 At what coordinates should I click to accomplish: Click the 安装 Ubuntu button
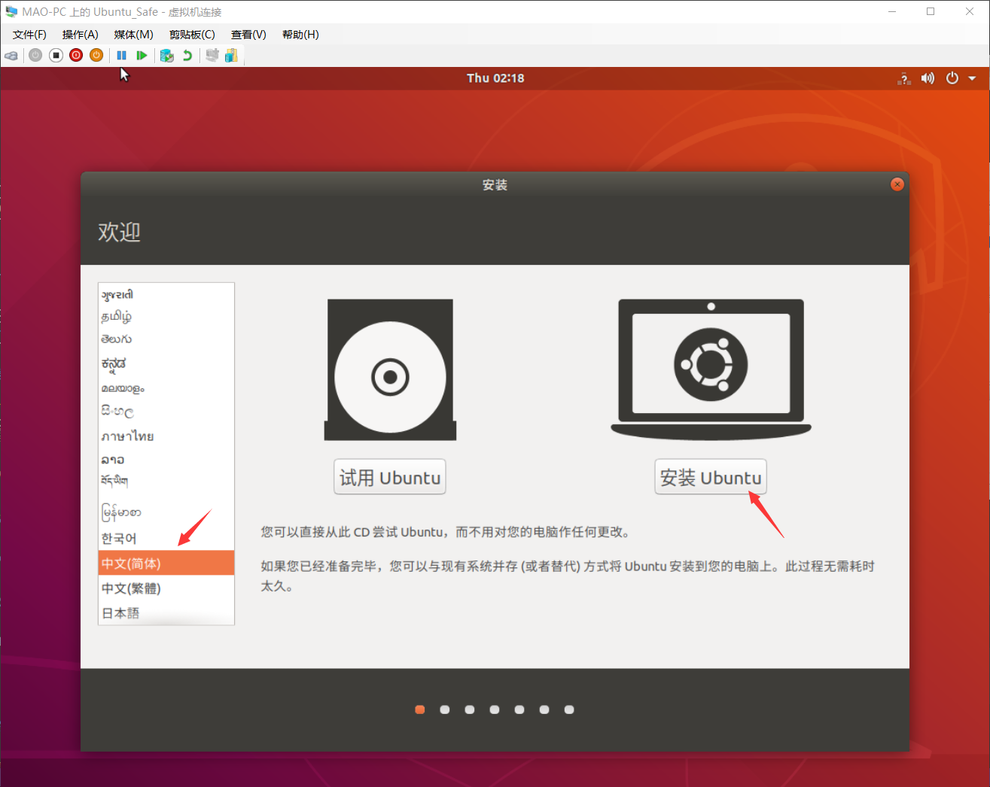711,477
